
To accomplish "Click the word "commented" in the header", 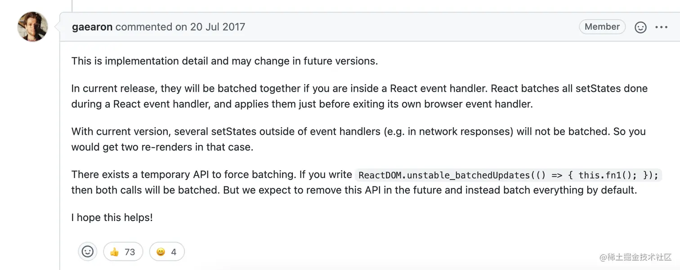I will [x=144, y=27].
